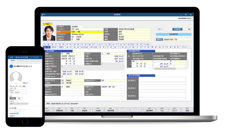Tap the info icon beside 個人番号 label
Viewport: 226px width, 134px height.
[x=16, y=108]
